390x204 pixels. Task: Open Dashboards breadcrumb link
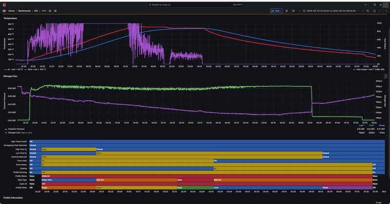click(24, 11)
